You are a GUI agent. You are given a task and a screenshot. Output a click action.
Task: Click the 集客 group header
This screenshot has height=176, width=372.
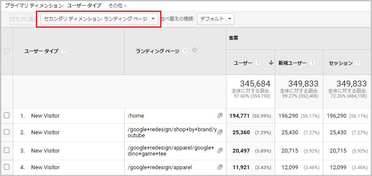[x=234, y=38]
